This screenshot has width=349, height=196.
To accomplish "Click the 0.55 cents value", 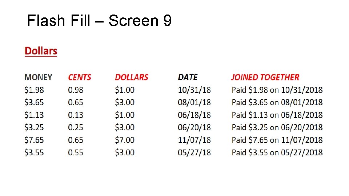I will (x=76, y=152).
